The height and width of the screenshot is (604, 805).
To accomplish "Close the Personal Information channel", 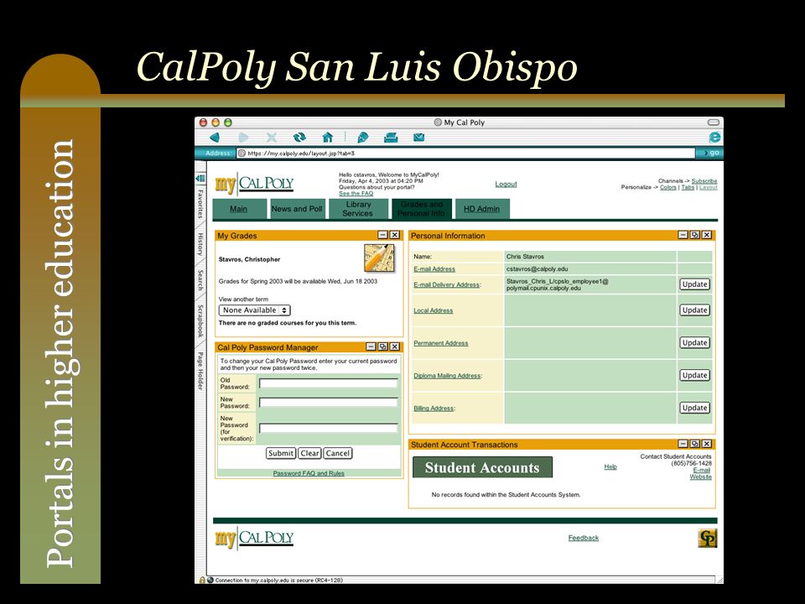I will (707, 235).
